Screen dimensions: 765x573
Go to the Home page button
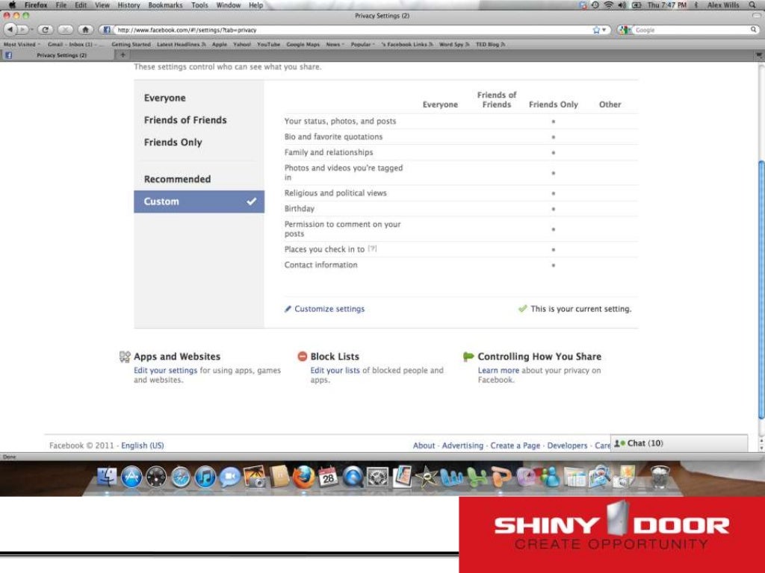pos(85,30)
